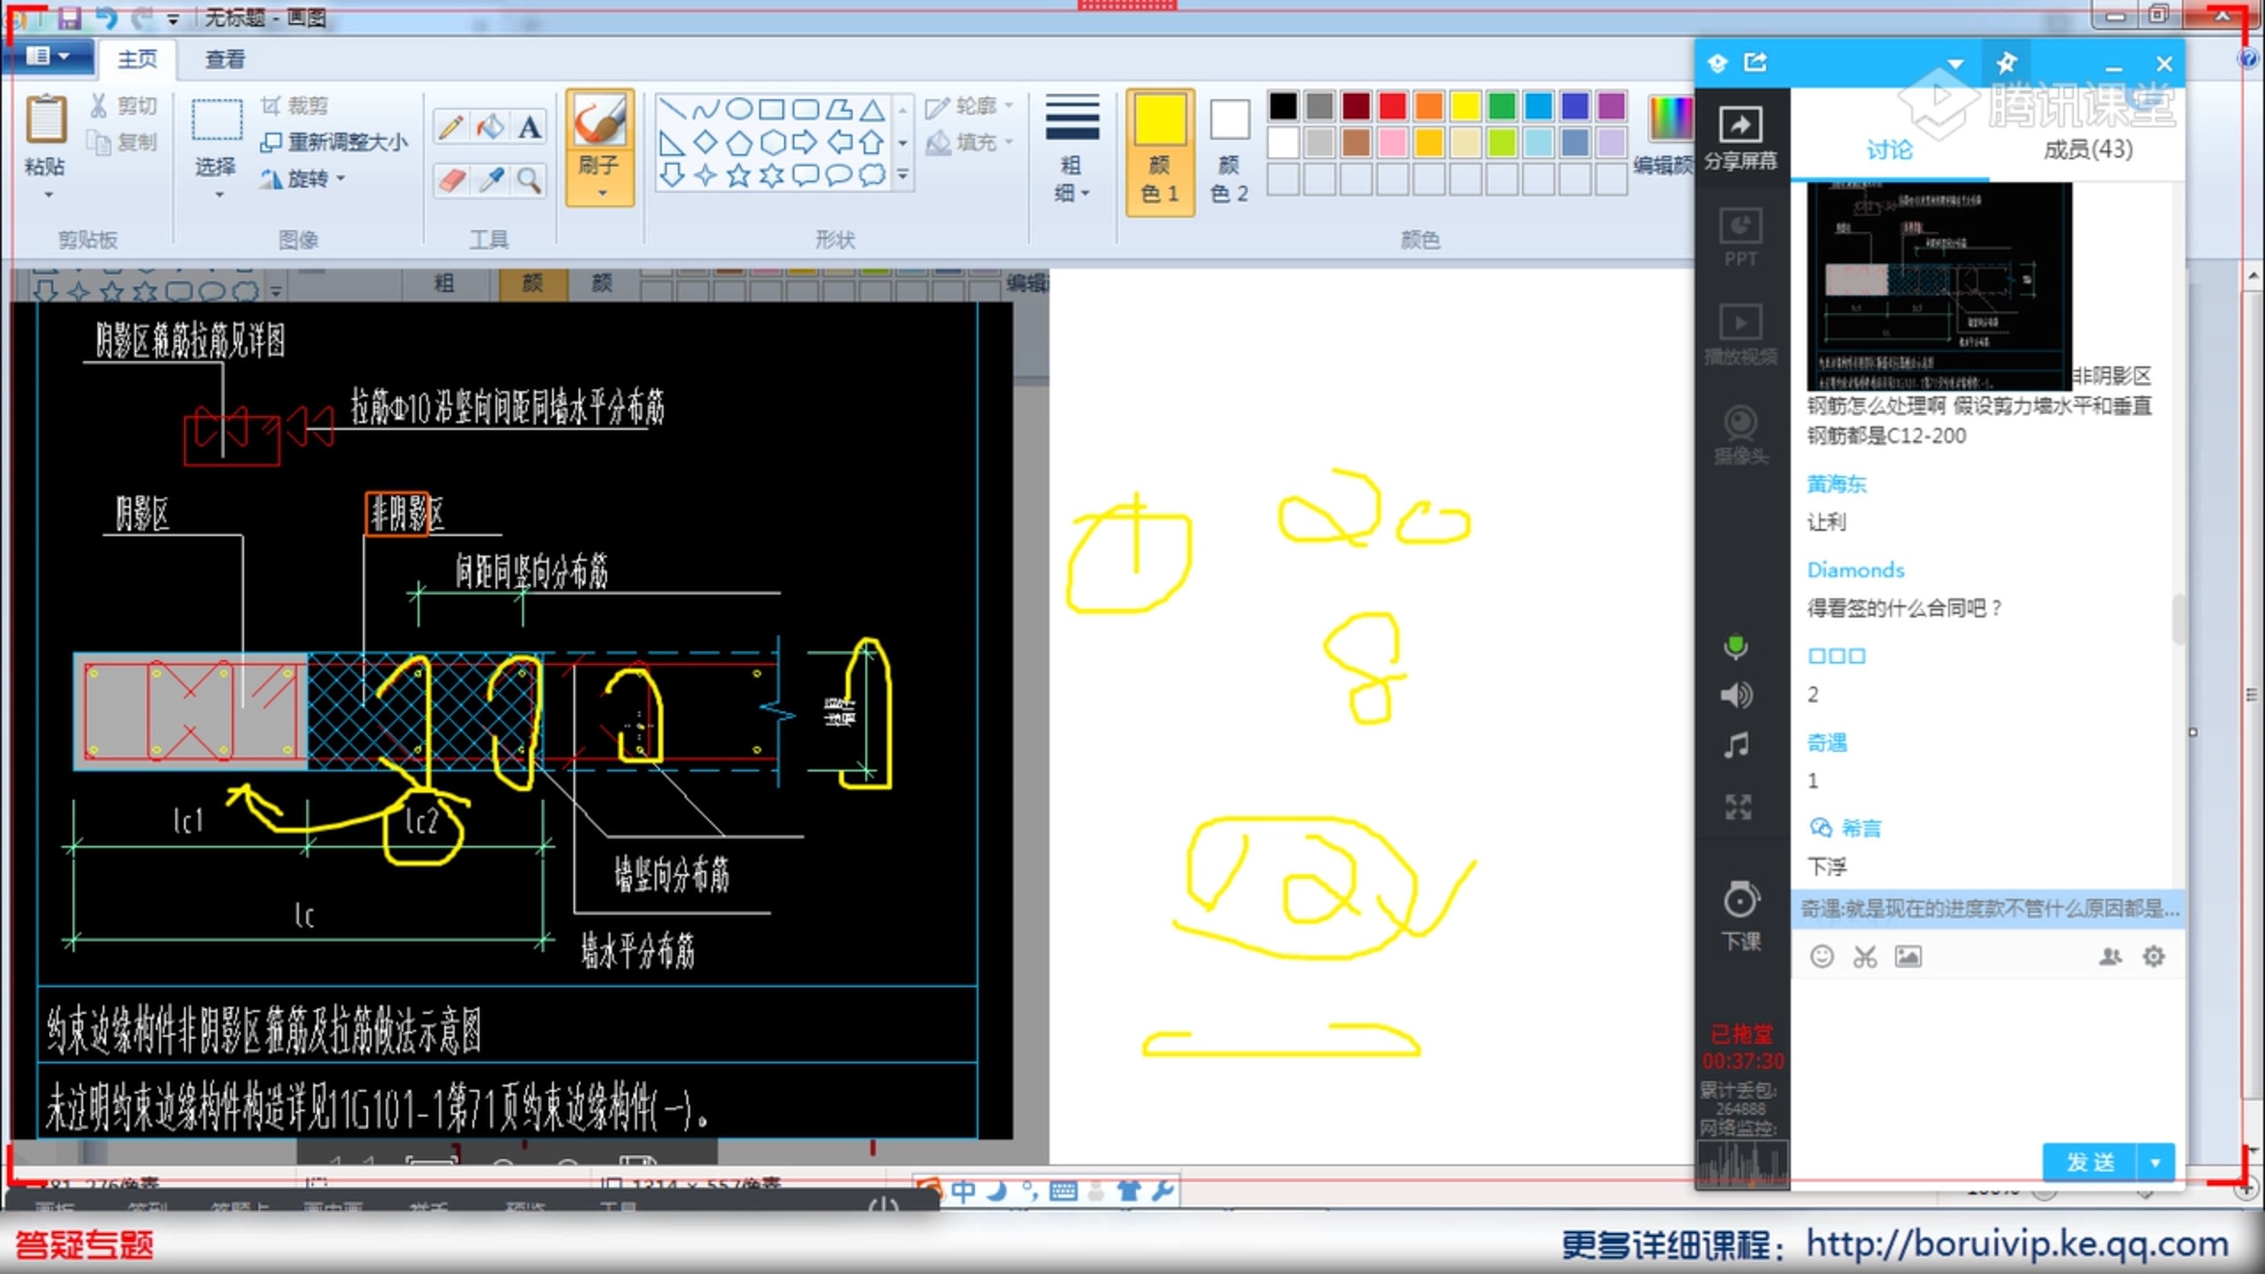Open the Send button dropdown arrow
The width and height of the screenshot is (2265, 1274).
[2155, 1163]
